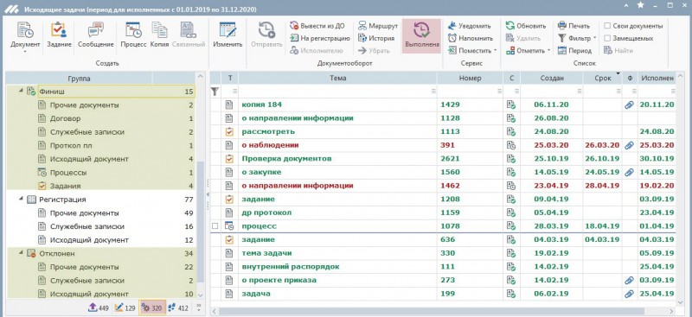Open the Период settings
692x317 pixels.
click(574, 51)
